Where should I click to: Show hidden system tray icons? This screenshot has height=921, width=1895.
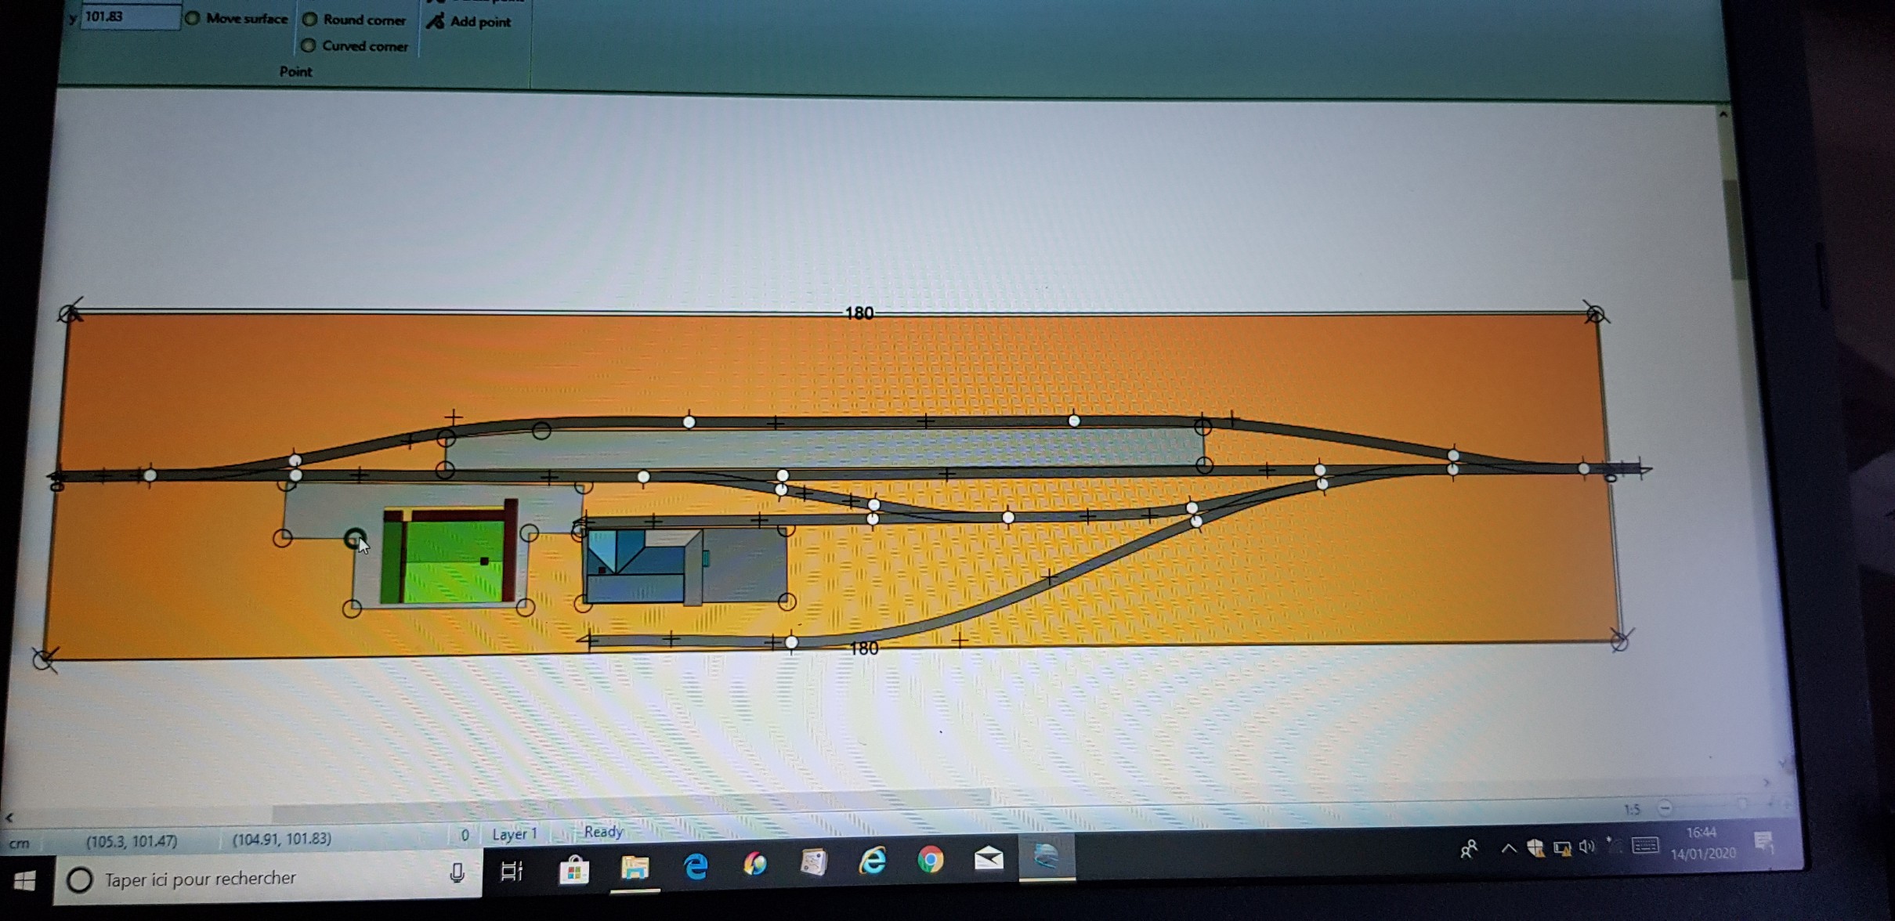(x=1508, y=848)
